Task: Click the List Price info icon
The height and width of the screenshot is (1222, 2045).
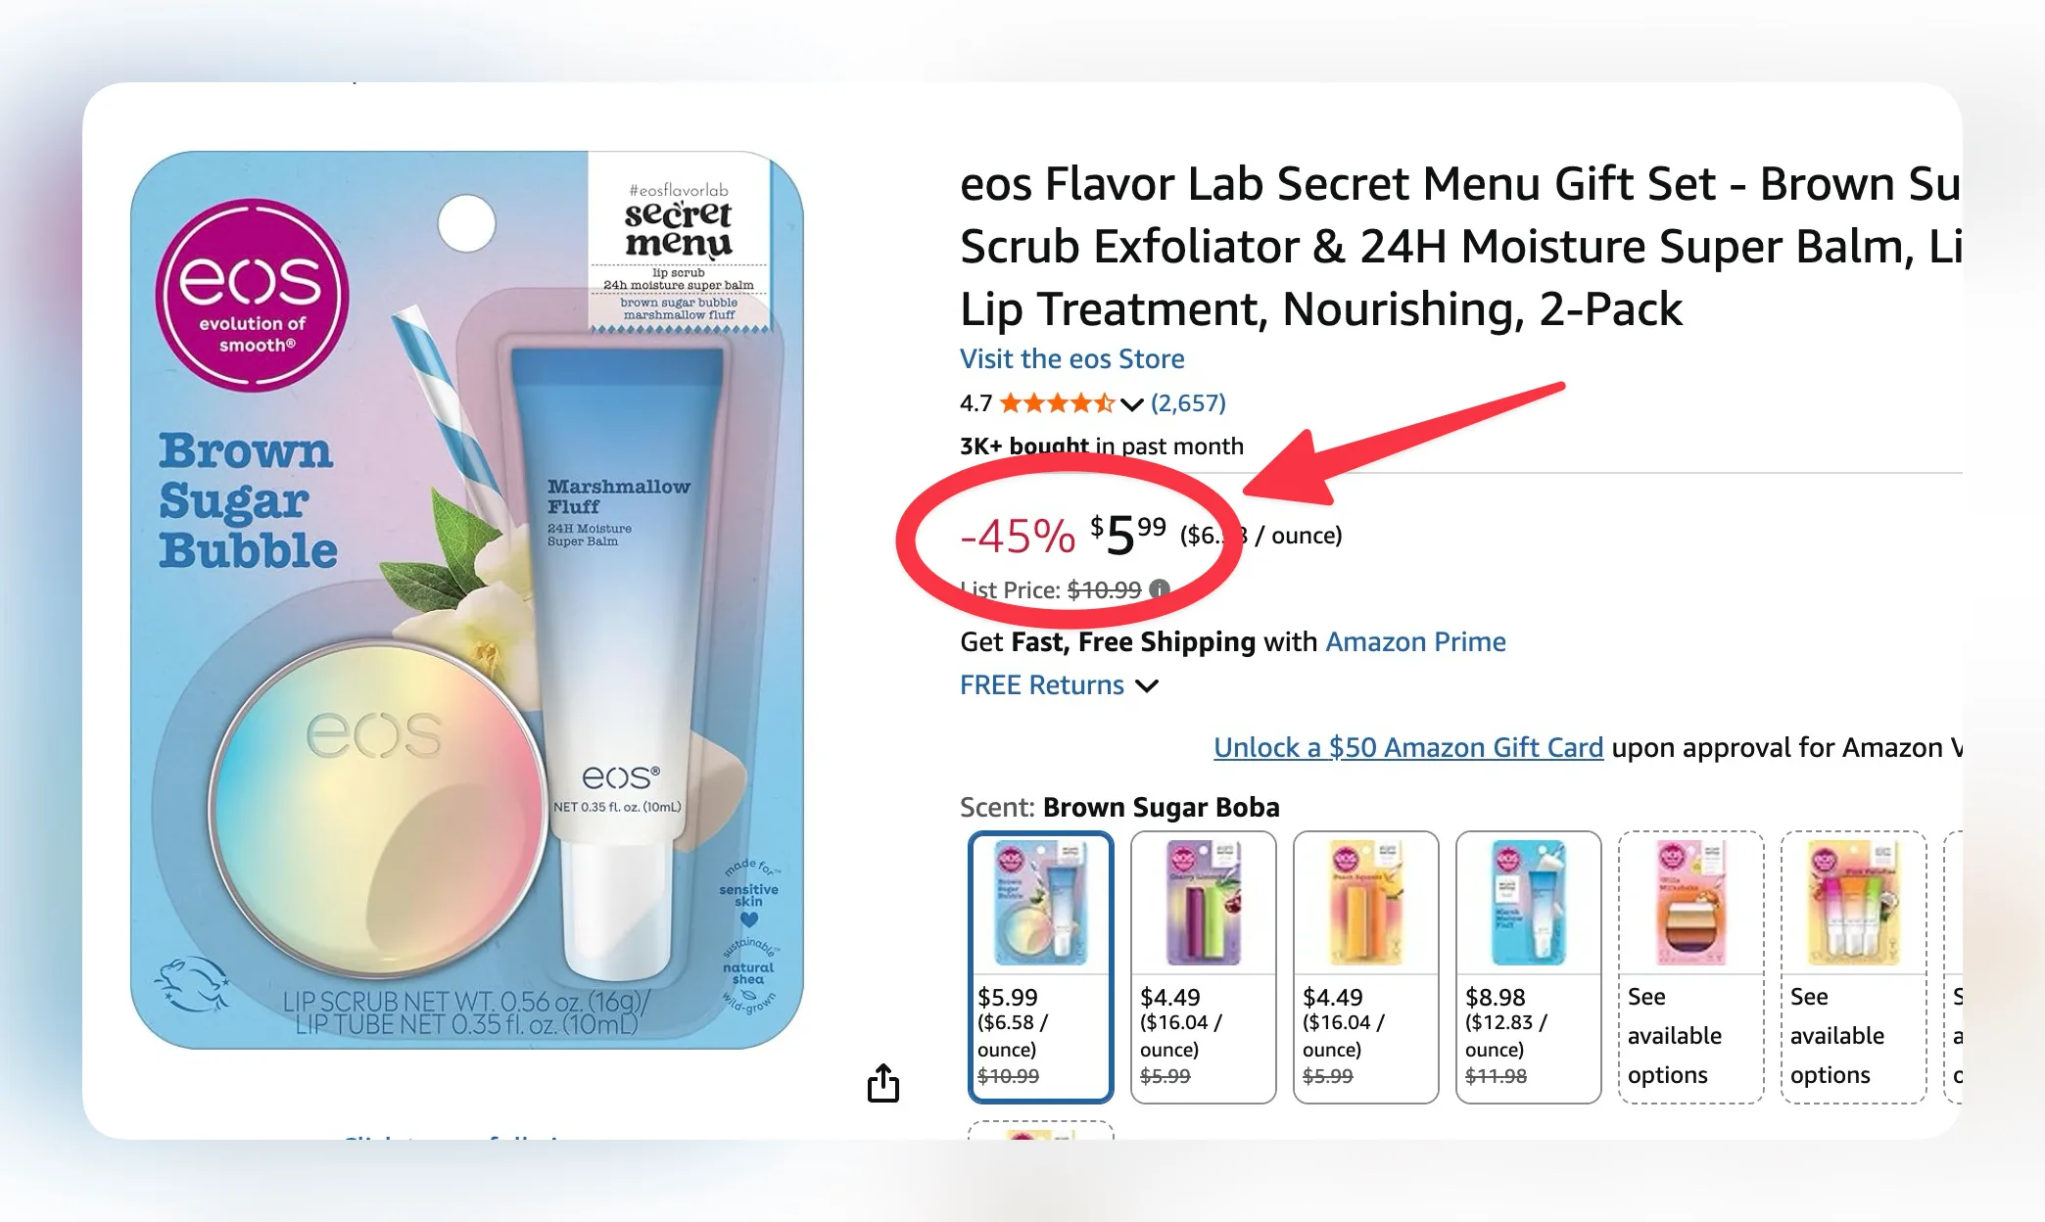Action: [1160, 589]
